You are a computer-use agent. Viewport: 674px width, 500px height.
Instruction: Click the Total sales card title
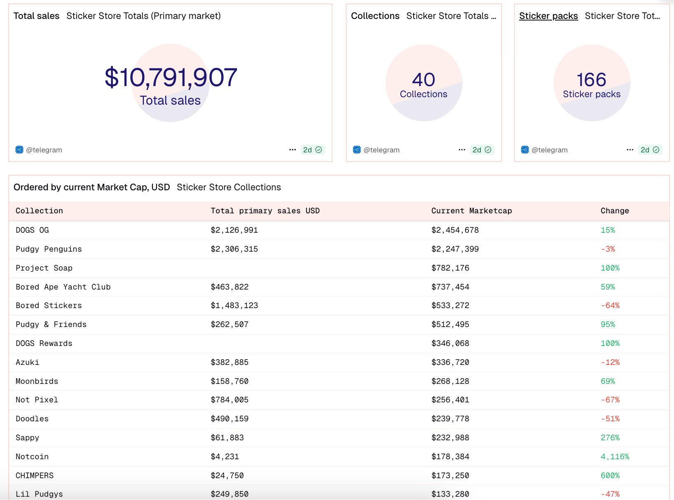(36, 16)
